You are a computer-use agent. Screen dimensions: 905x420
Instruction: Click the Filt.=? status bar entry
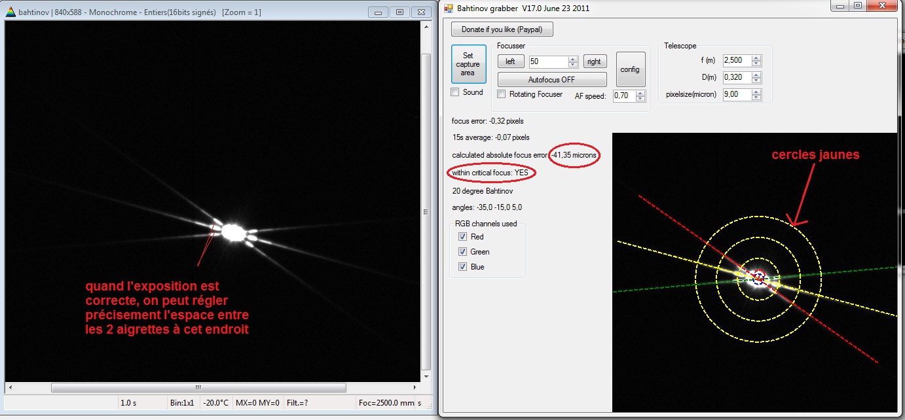pos(297,402)
